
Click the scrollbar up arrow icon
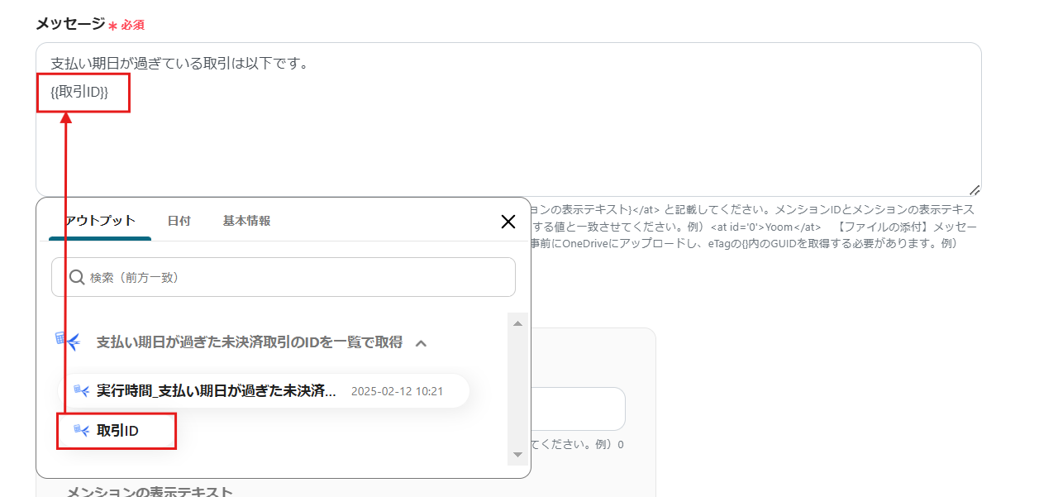(x=517, y=322)
